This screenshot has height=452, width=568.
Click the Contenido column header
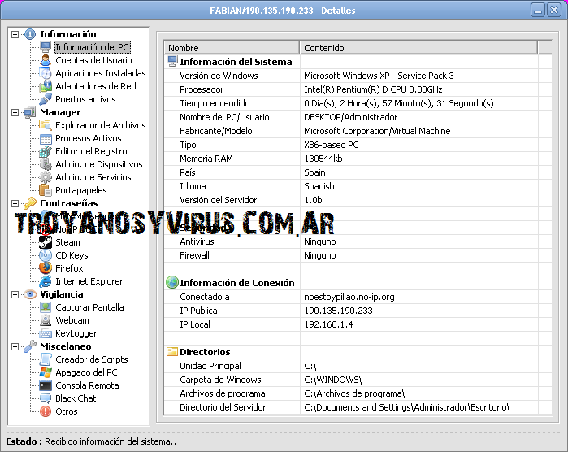(x=418, y=48)
